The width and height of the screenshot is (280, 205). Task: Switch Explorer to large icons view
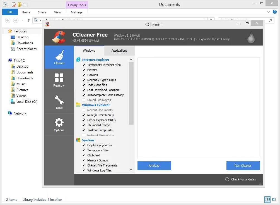pyautogui.click(x=274, y=199)
